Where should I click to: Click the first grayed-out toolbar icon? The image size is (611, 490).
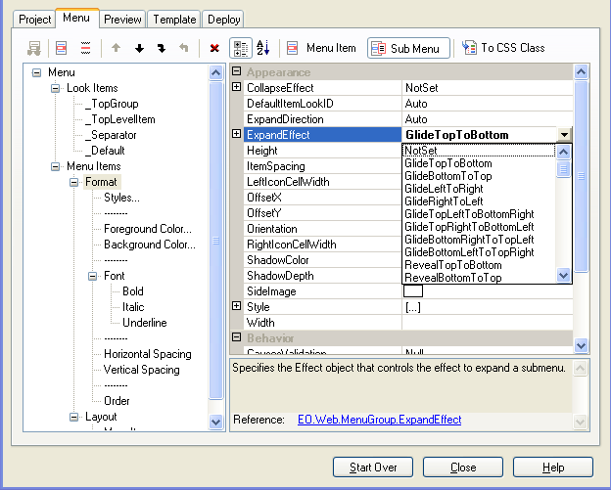(x=34, y=48)
